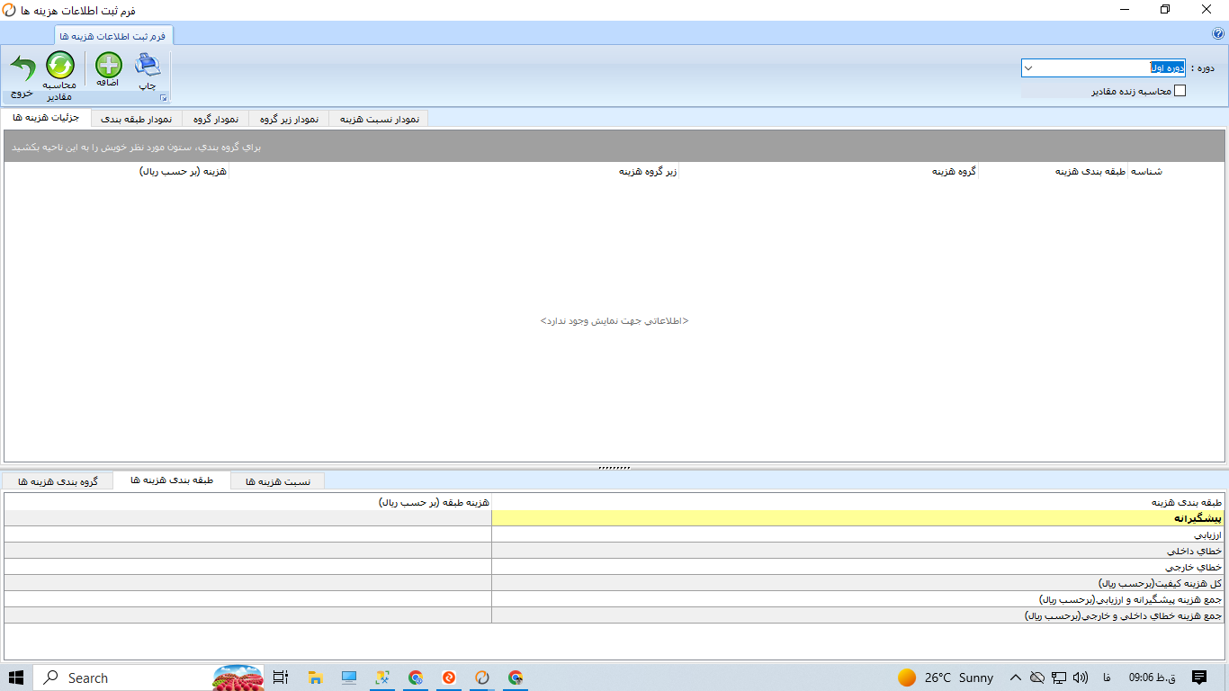Select the پیشگیرانه row
The image size is (1229, 691).
pos(614,518)
